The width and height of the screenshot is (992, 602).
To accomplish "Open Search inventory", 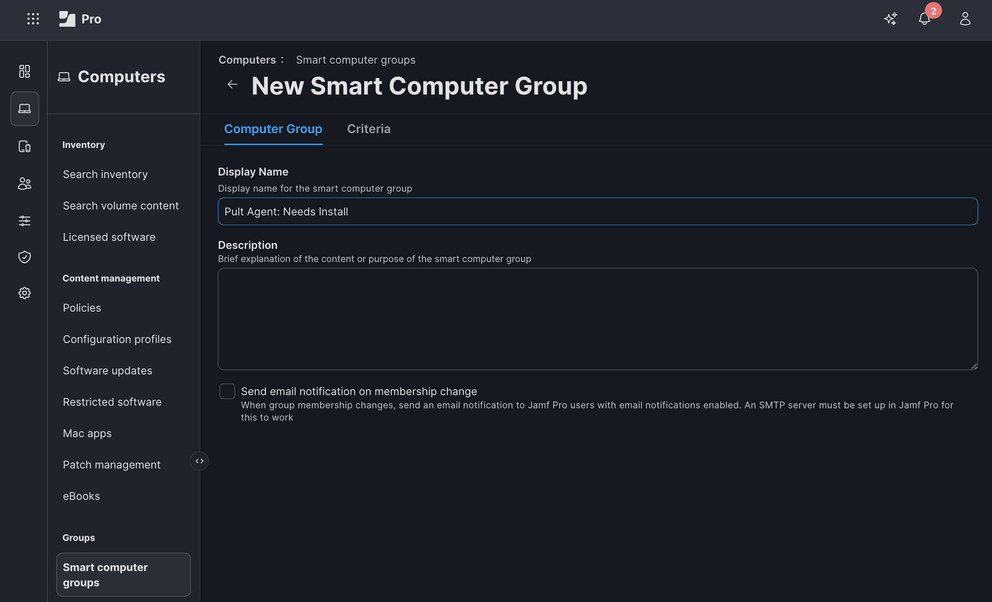I will (x=106, y=174).
